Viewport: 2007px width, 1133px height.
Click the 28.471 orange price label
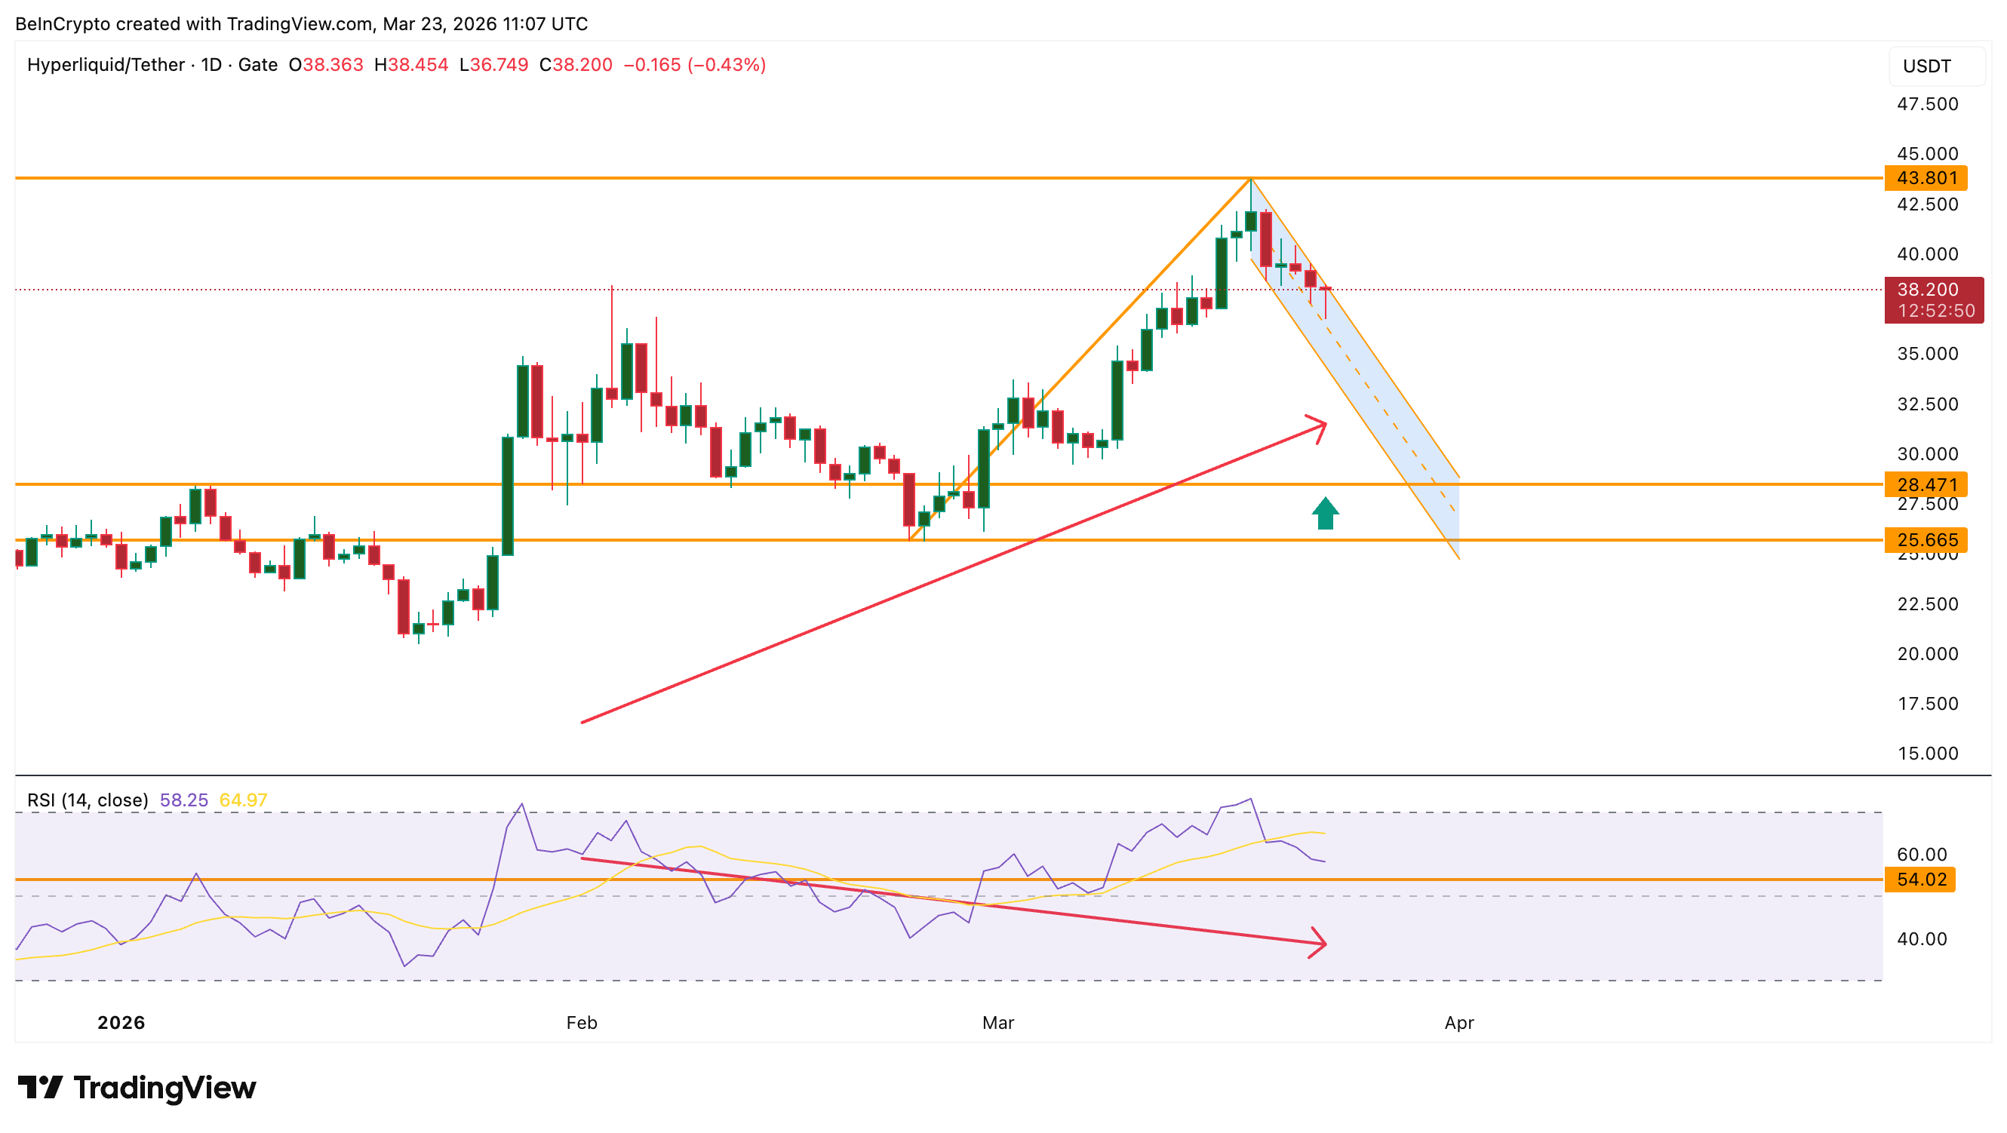[x=1926, y=484]
